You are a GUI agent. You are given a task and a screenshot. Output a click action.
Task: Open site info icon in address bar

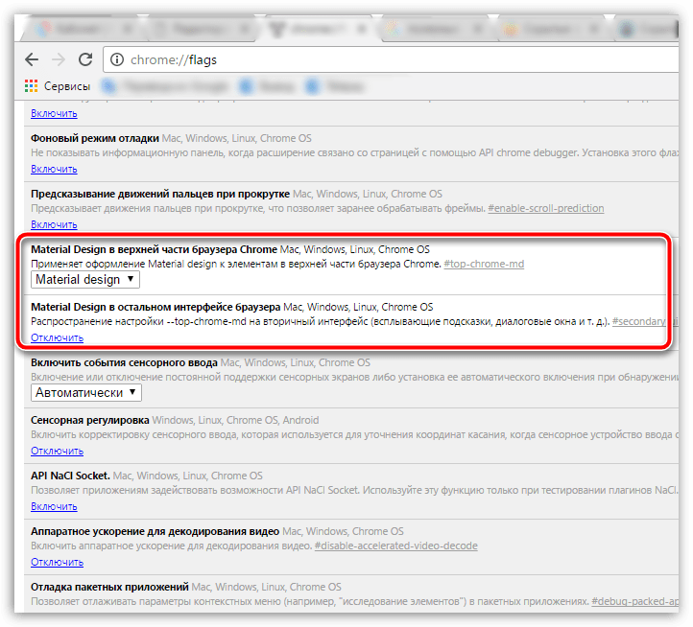click(x=117, y=59)
